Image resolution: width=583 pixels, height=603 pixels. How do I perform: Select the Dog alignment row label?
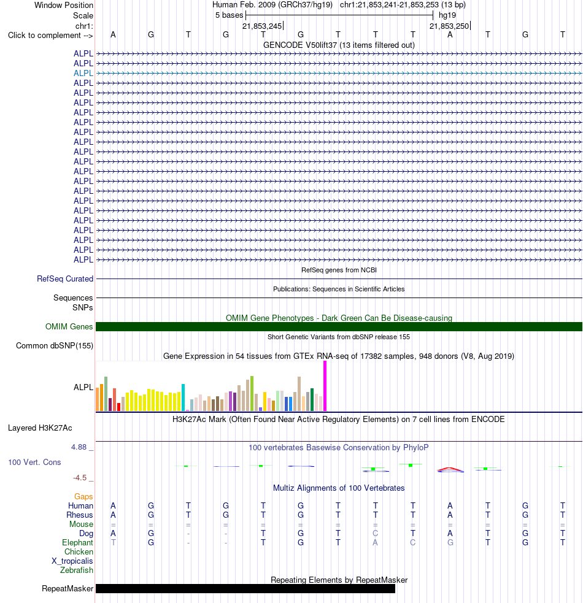(86, 534)
